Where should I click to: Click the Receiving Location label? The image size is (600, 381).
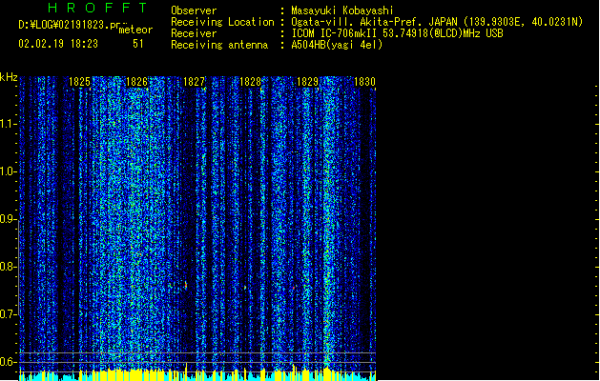tap(222, 22)
